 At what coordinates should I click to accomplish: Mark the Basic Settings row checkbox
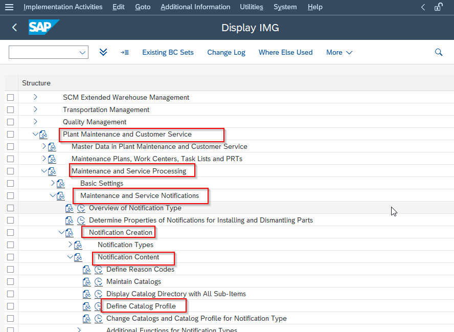[x=10, y=183]
